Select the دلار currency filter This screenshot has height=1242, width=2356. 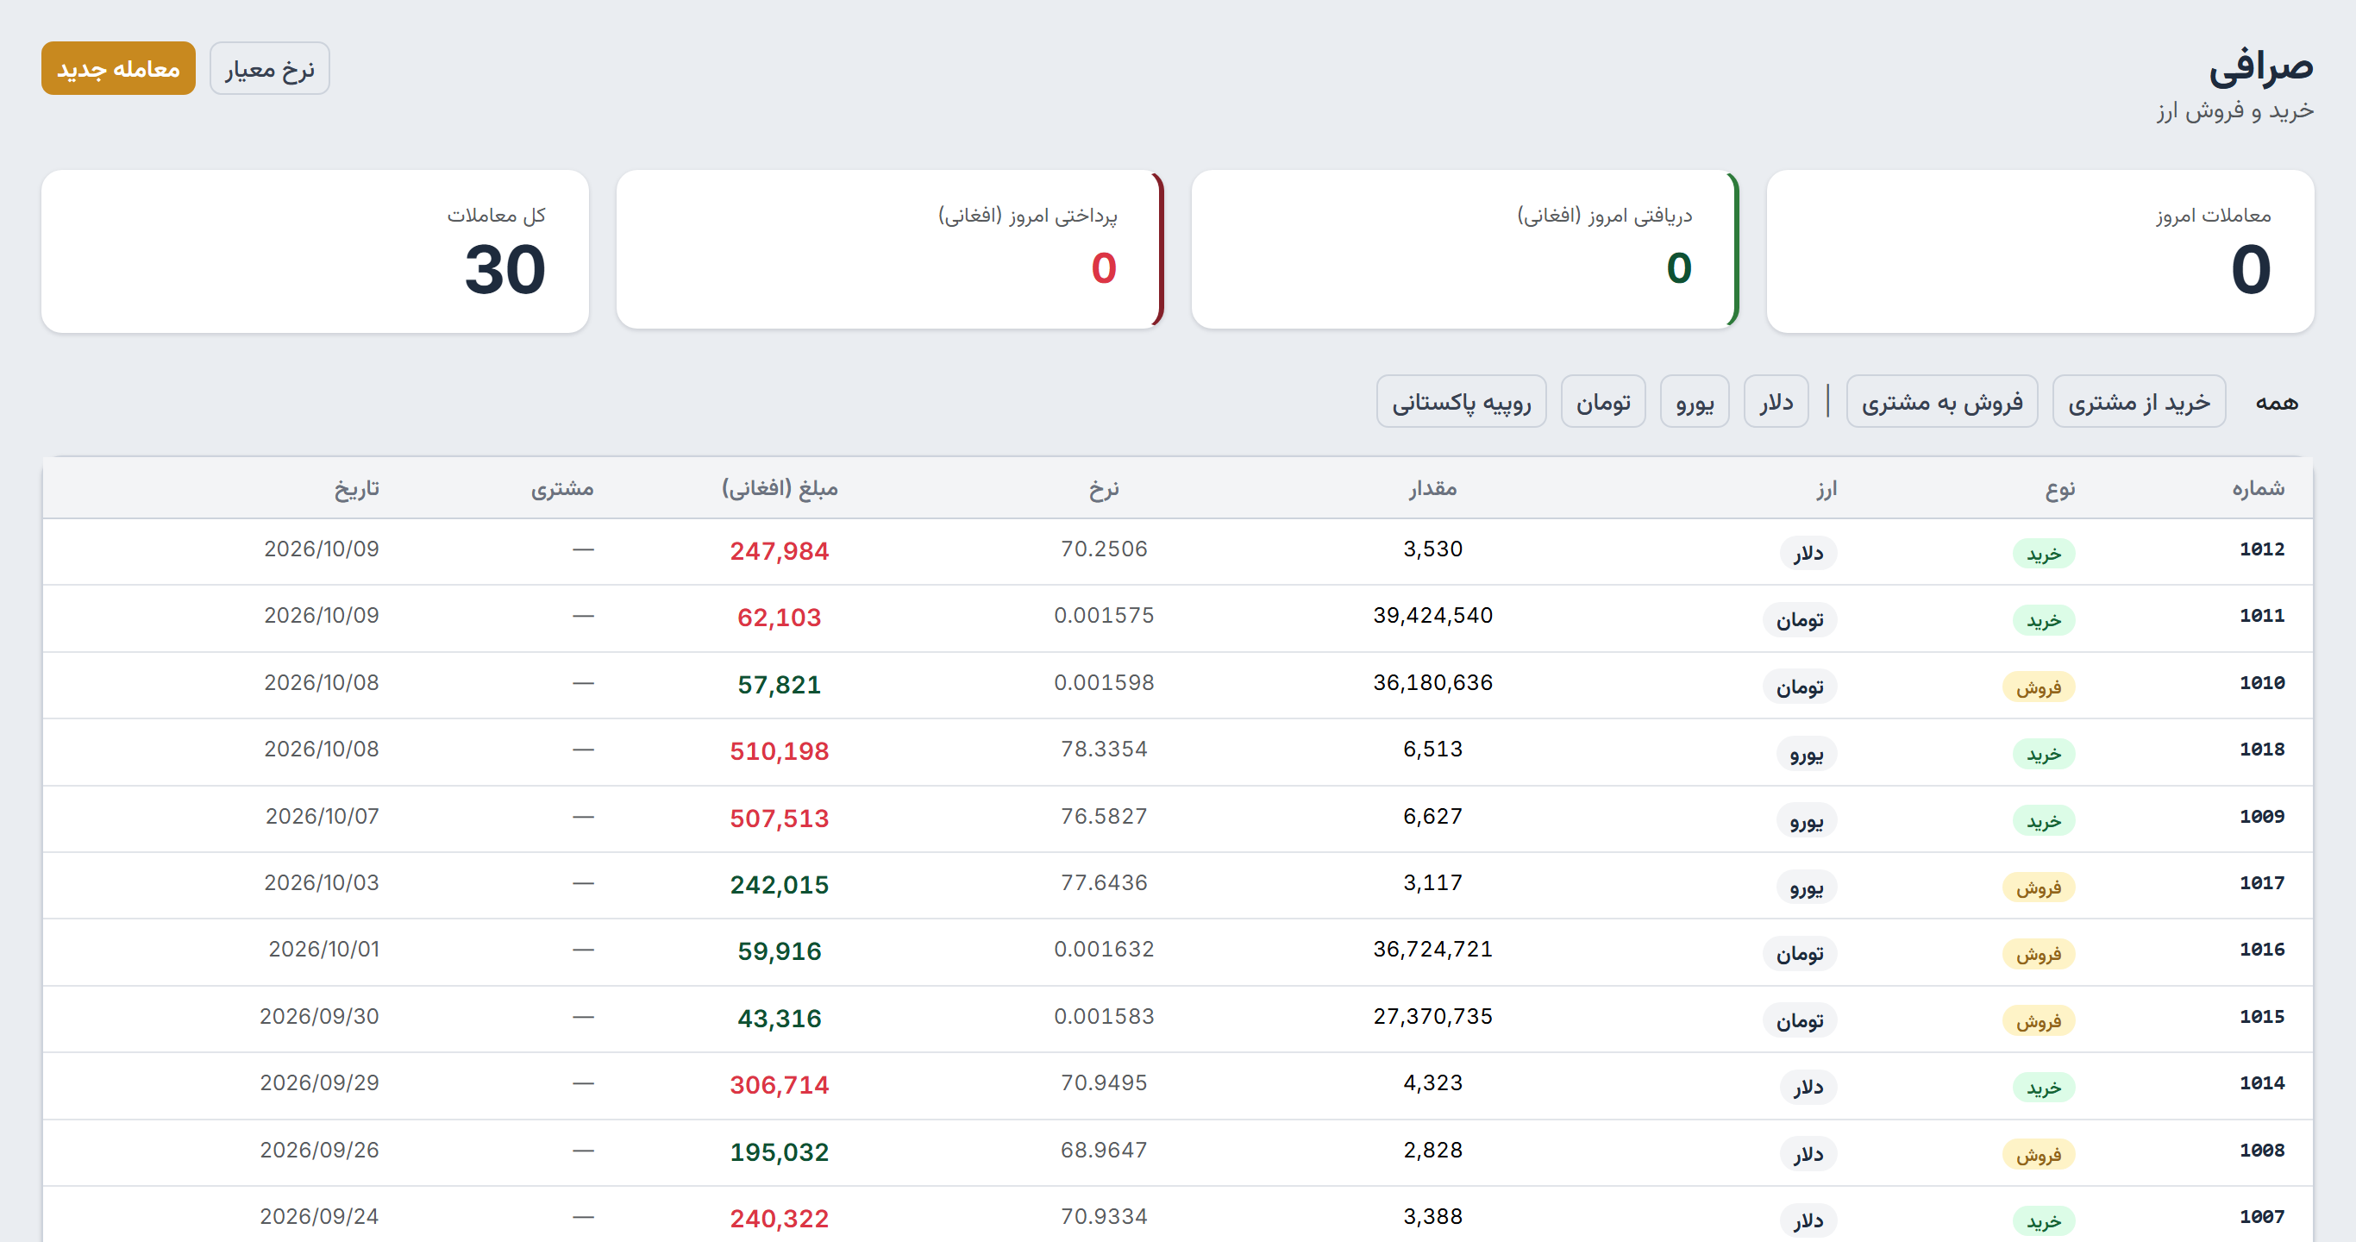click(x=1776, y=402)
